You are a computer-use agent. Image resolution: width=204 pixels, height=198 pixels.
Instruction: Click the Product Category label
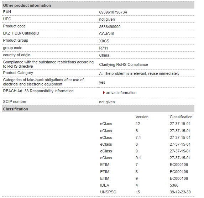tap(18, 73)
